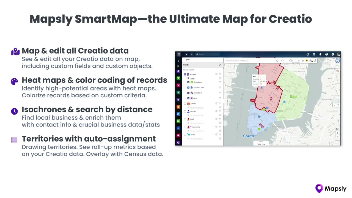Click the East territory label on map
The height and width of the screenshot is (198, 352).
coord(294,97)
